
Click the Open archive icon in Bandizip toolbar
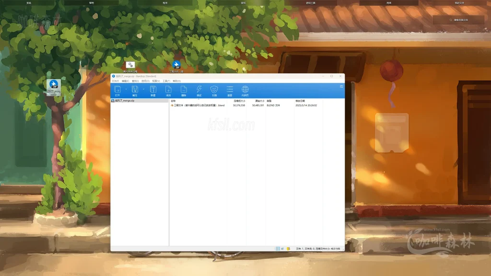(x=117, y=90)
